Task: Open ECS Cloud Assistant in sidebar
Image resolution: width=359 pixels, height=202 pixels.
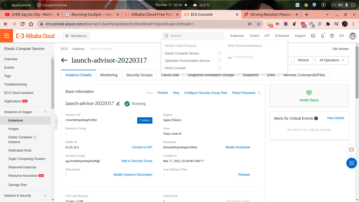Action: [x=19, y=93]
